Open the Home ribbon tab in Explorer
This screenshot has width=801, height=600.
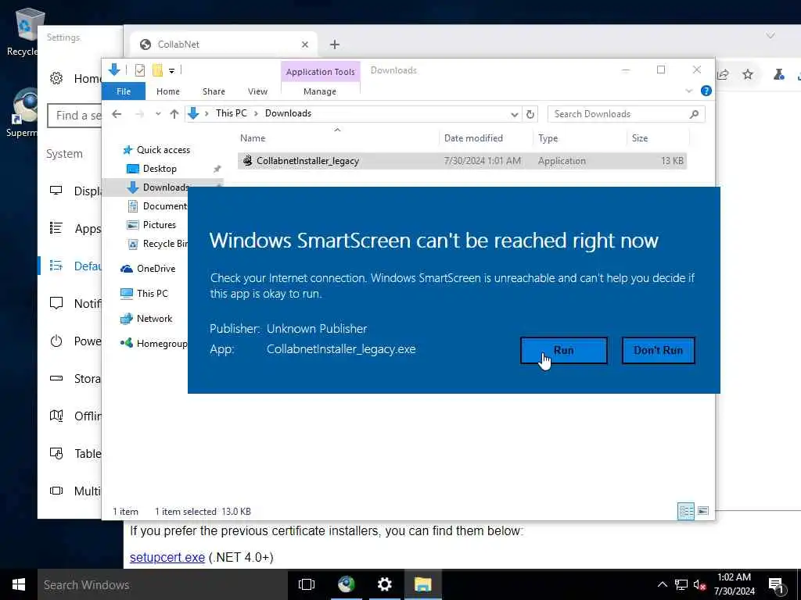168,91
